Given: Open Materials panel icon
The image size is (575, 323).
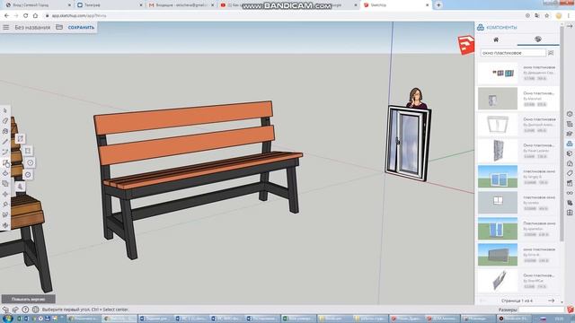Looking at the screenshot, I should [570, 153].
